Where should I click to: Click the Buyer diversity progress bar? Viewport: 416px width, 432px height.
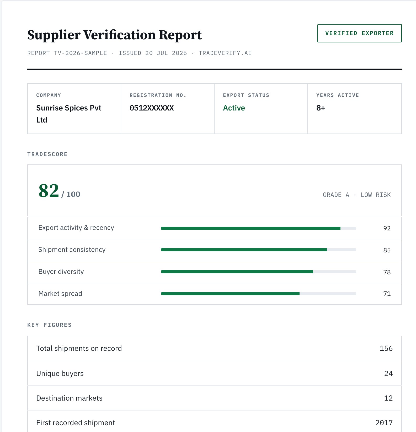(x=259, y=272)
